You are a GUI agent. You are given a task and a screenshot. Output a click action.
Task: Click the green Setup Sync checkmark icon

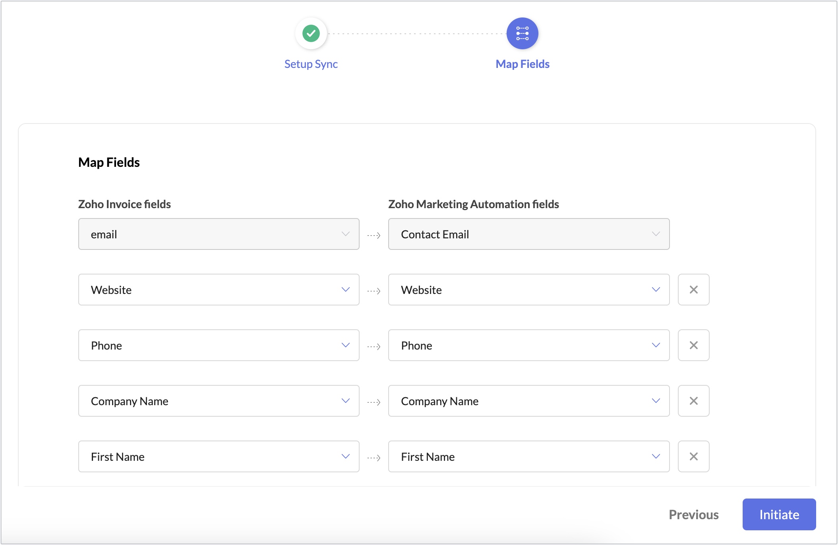coord(311,33)
